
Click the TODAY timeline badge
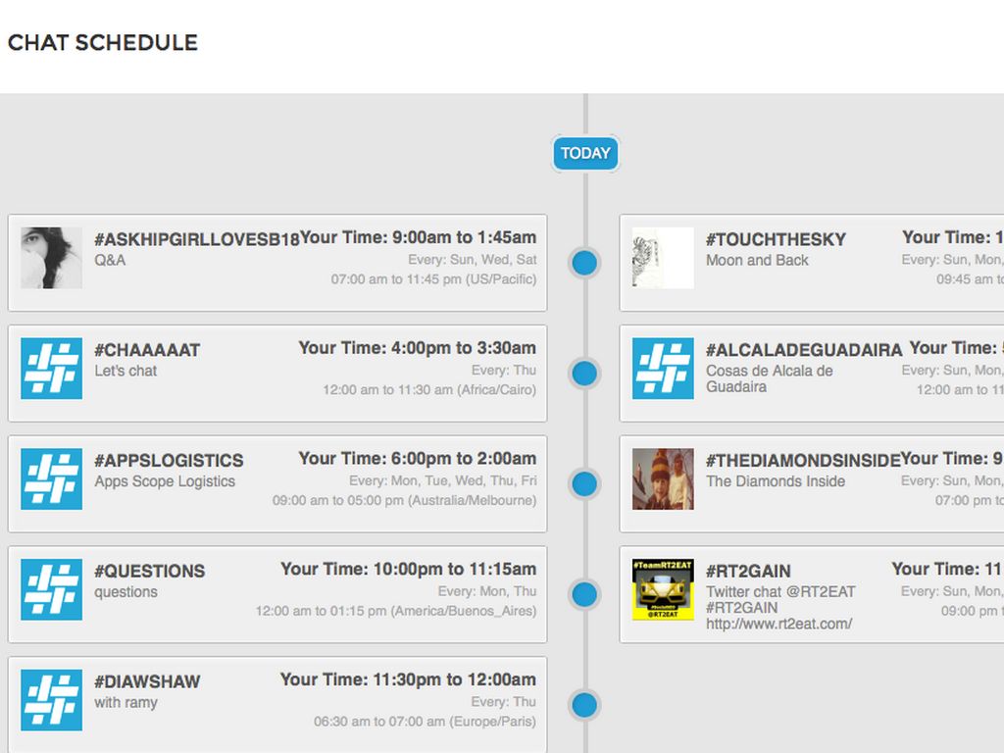click(585, 153)
